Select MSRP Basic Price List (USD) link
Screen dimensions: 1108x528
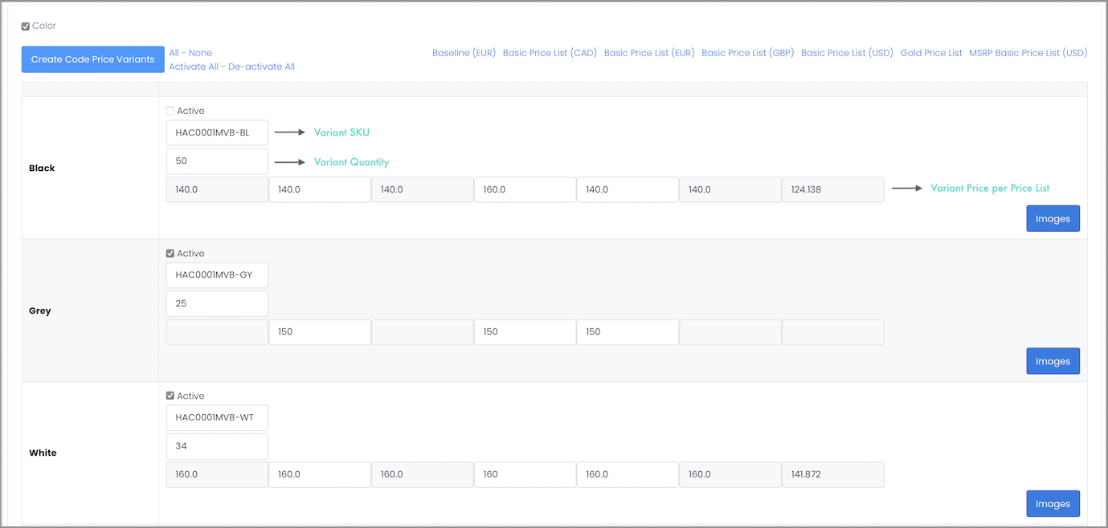coord(1028,53)
